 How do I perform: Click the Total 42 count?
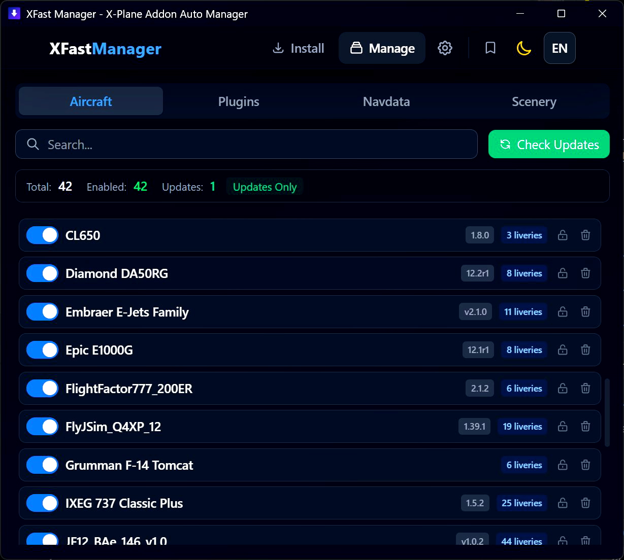click(x=65, y=187)
